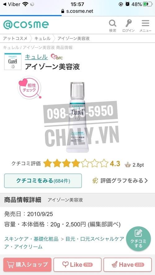155x275 pixels.
Task: Tap the Curél product tube image
Action: coord(77,117)
